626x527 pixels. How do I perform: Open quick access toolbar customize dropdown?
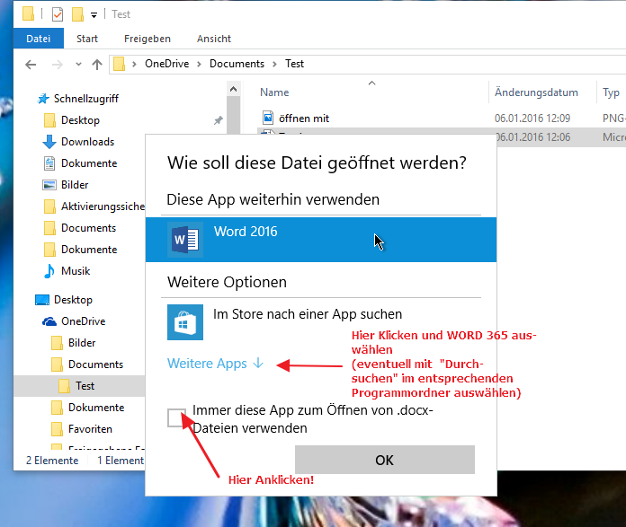(94, 15)
